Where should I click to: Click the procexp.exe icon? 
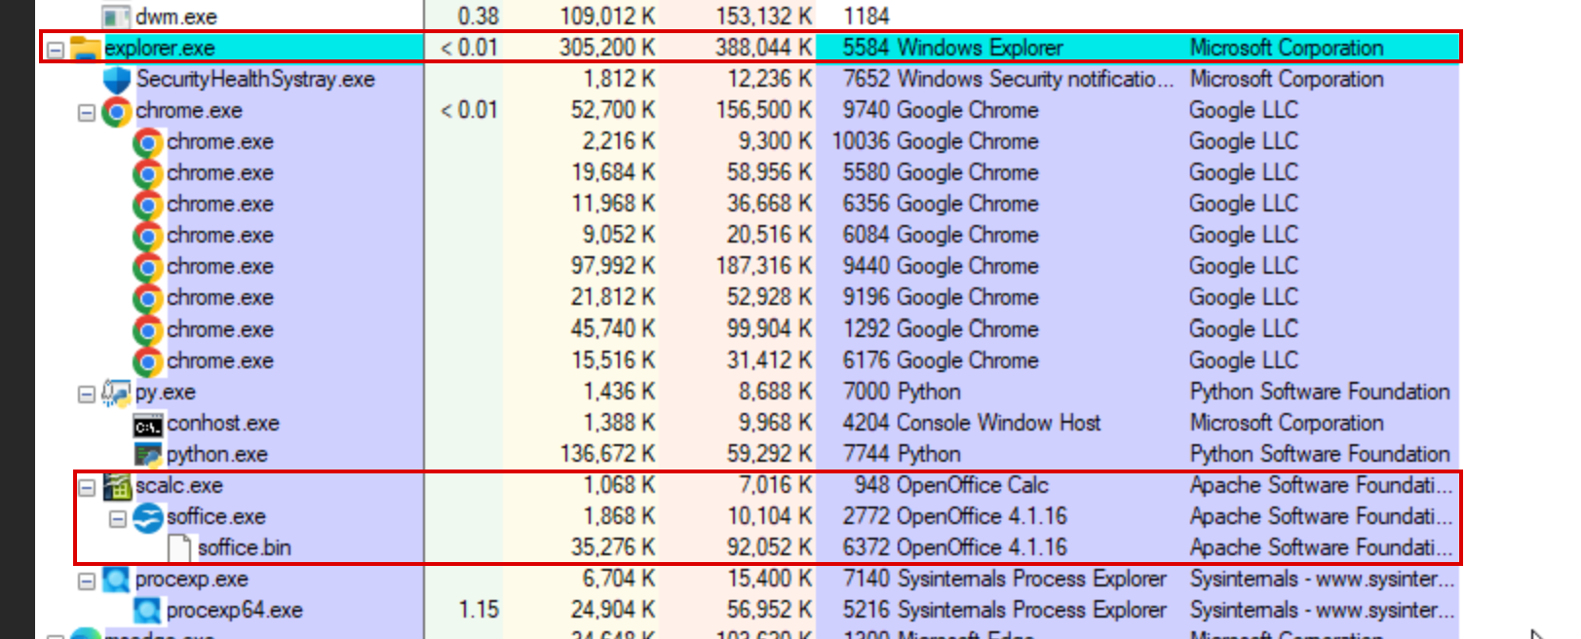117,580
